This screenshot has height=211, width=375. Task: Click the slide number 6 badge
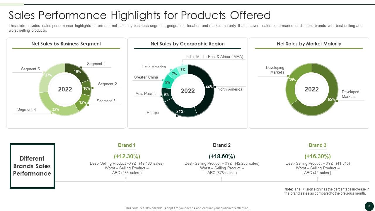pyautogui.click(x=369, y=206)
